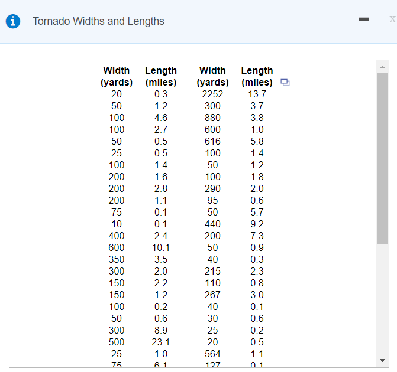Viewport: 397px width, 372px height.
Task: Click width value 616
Action: click(x=212, y=142)
